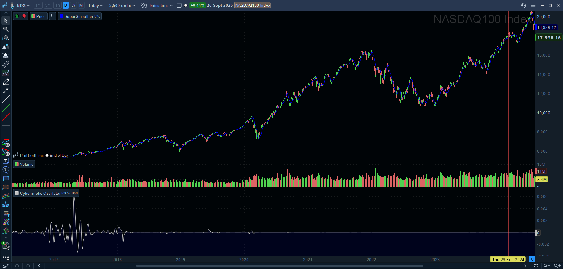Pick the green trend line tool
The height and width of the screenshot is (269, 563).
click(x=6, y=108)
